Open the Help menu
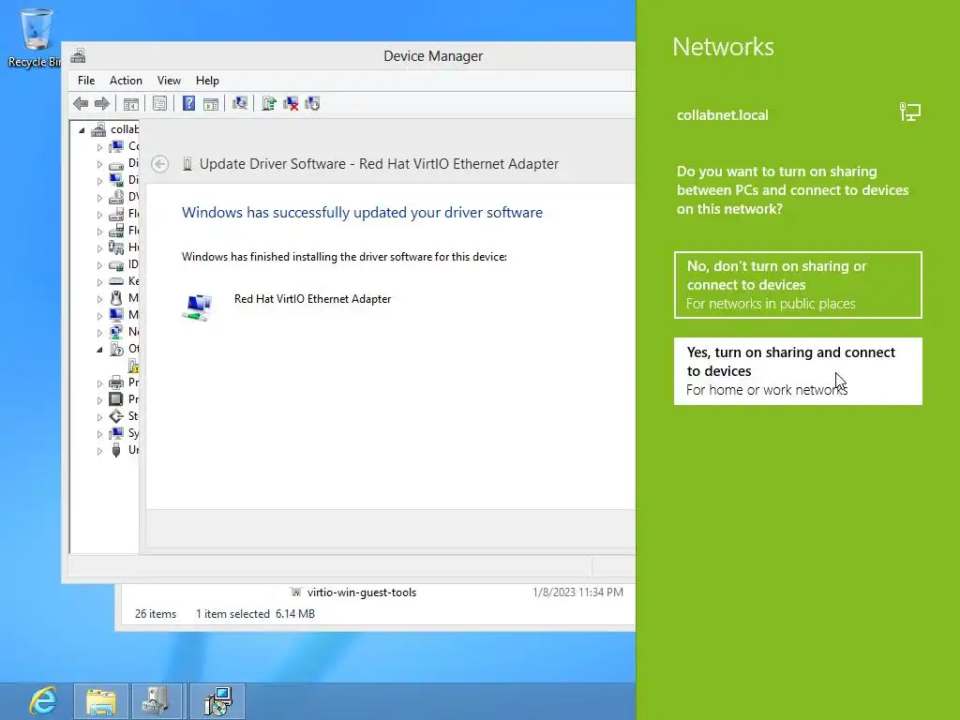 207,81
